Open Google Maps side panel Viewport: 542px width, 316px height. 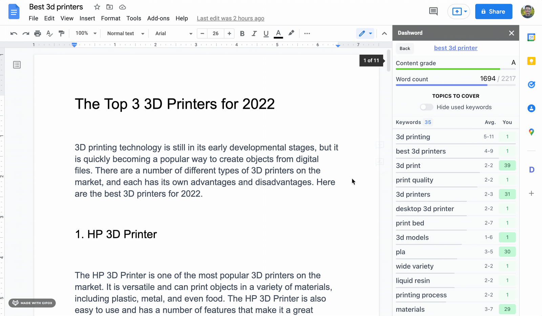pyautogui.click(x=531, y=132)
